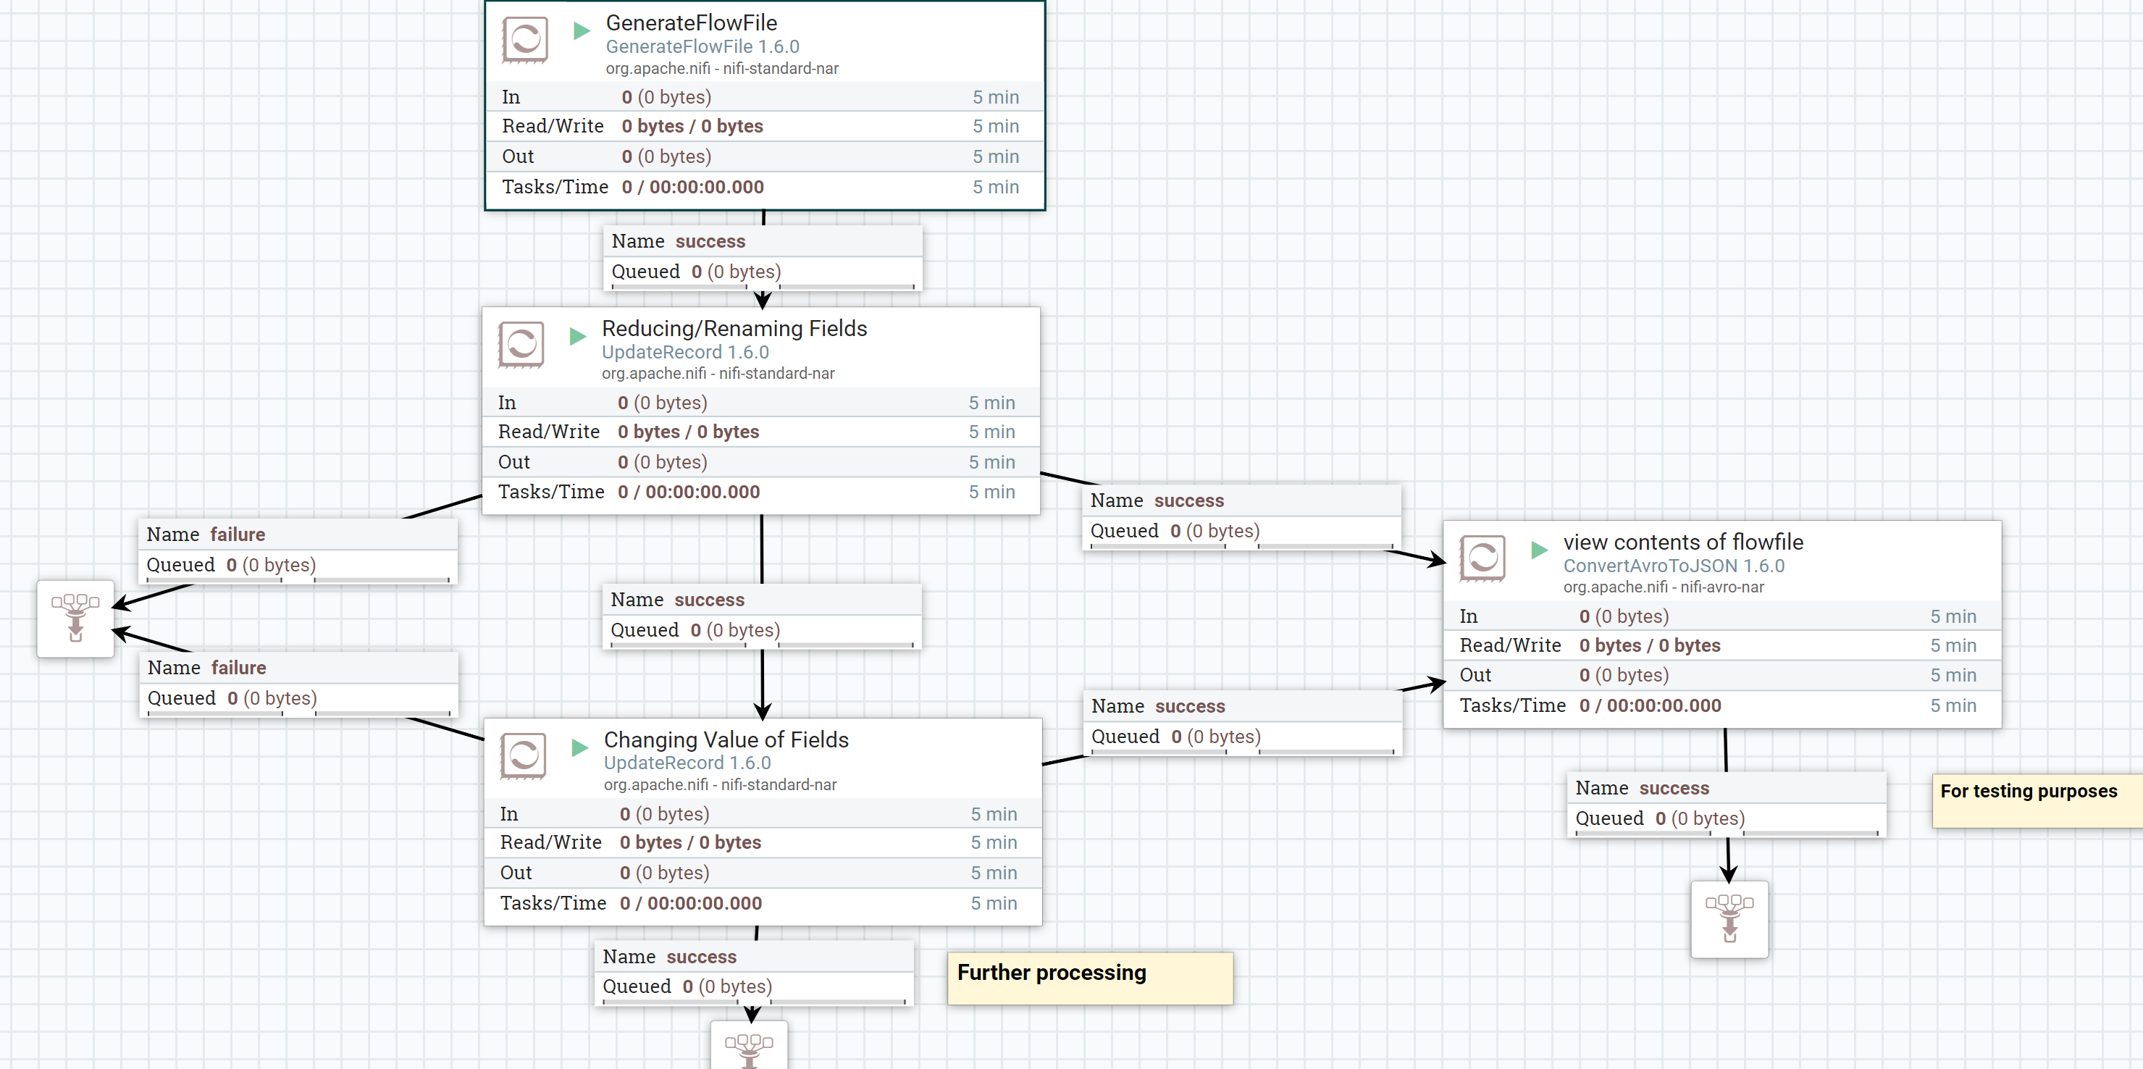Click the processor icon on Changing Value of Fields

521,755
